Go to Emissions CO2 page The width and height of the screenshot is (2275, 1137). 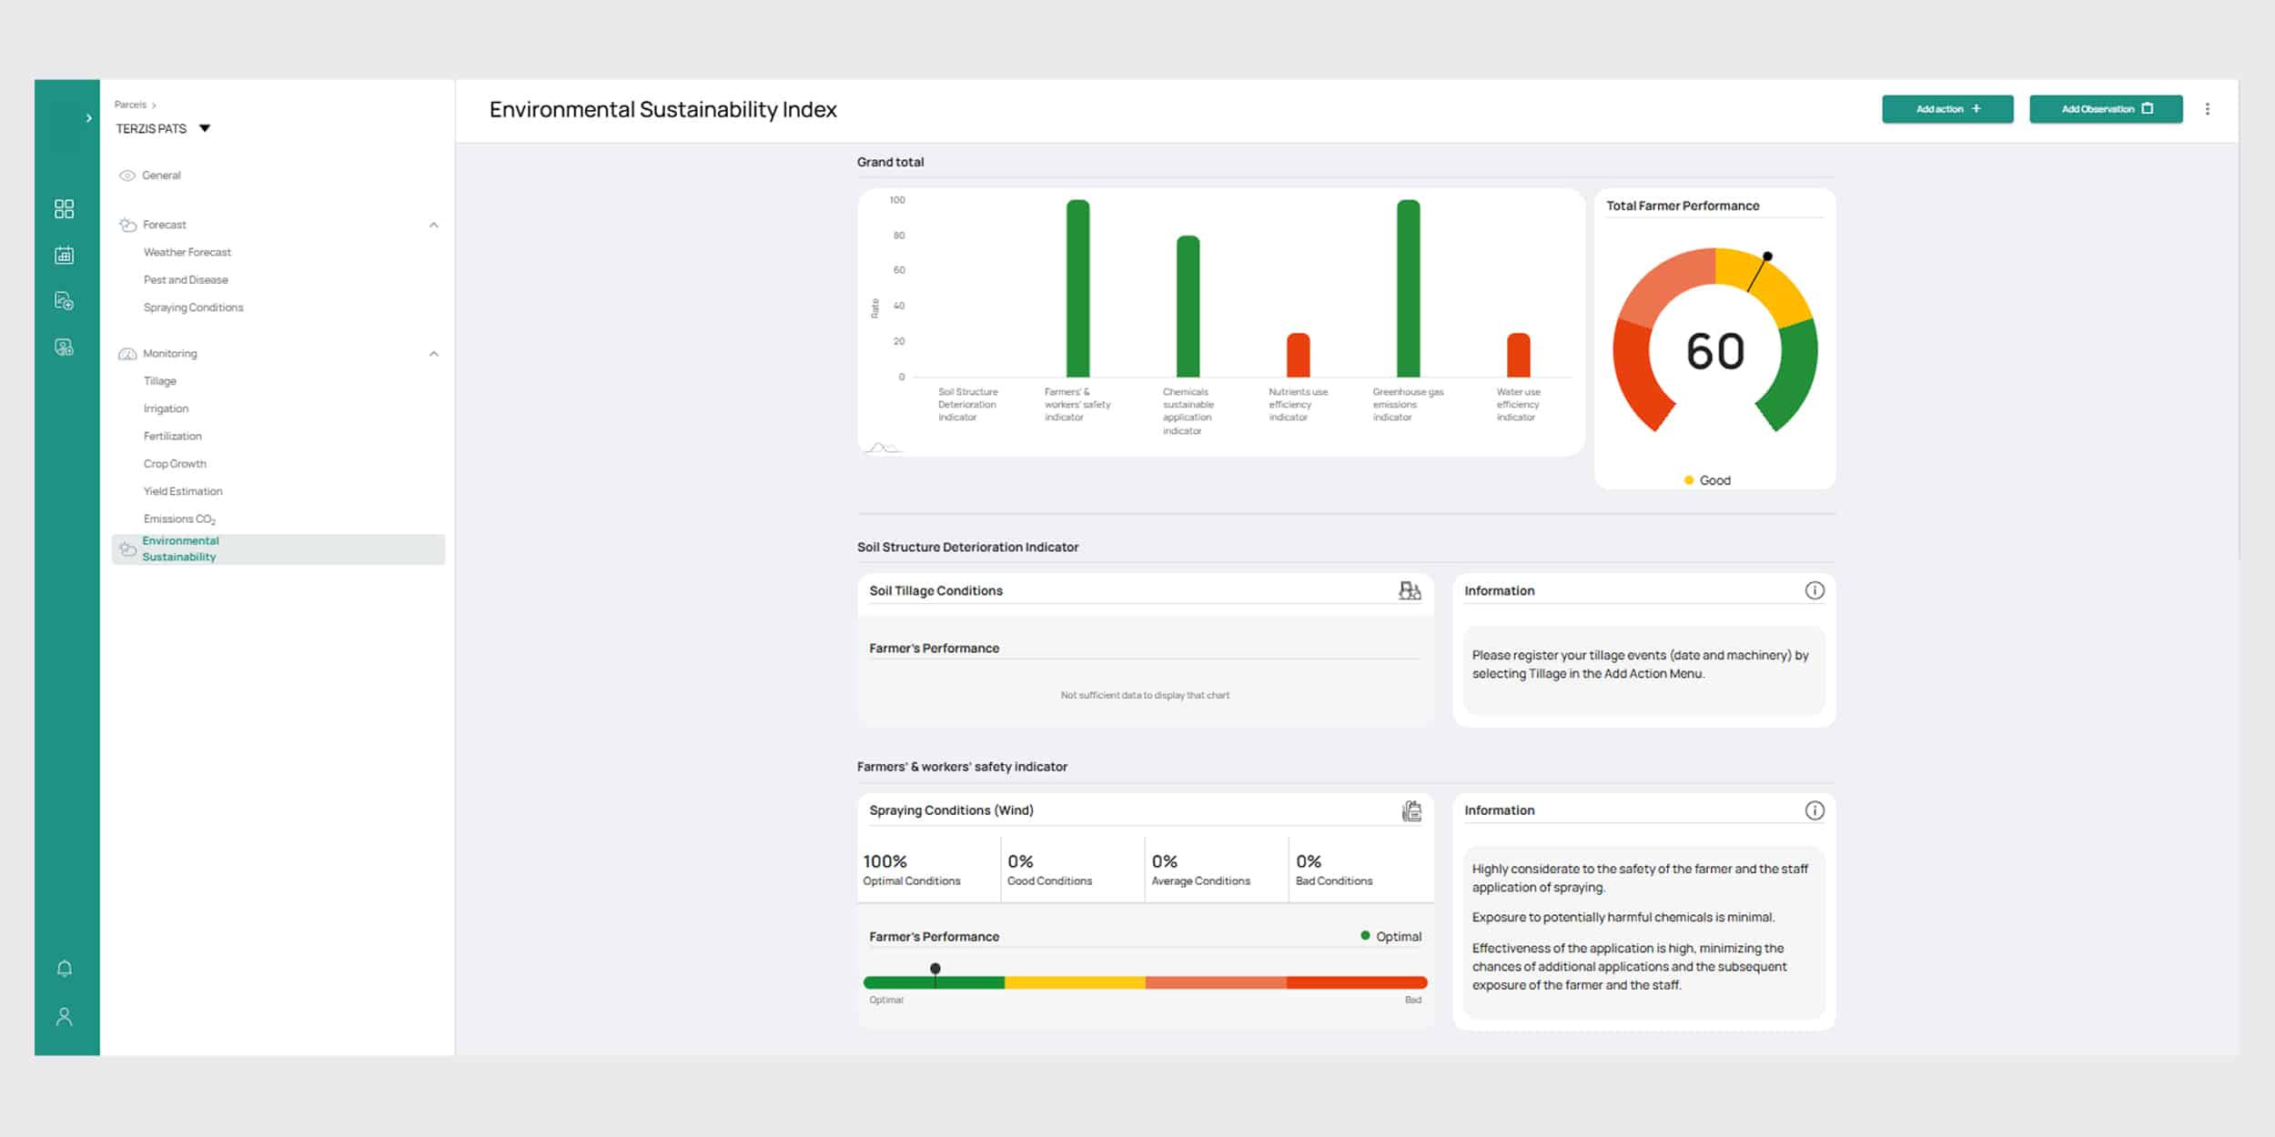pos(179,518)
